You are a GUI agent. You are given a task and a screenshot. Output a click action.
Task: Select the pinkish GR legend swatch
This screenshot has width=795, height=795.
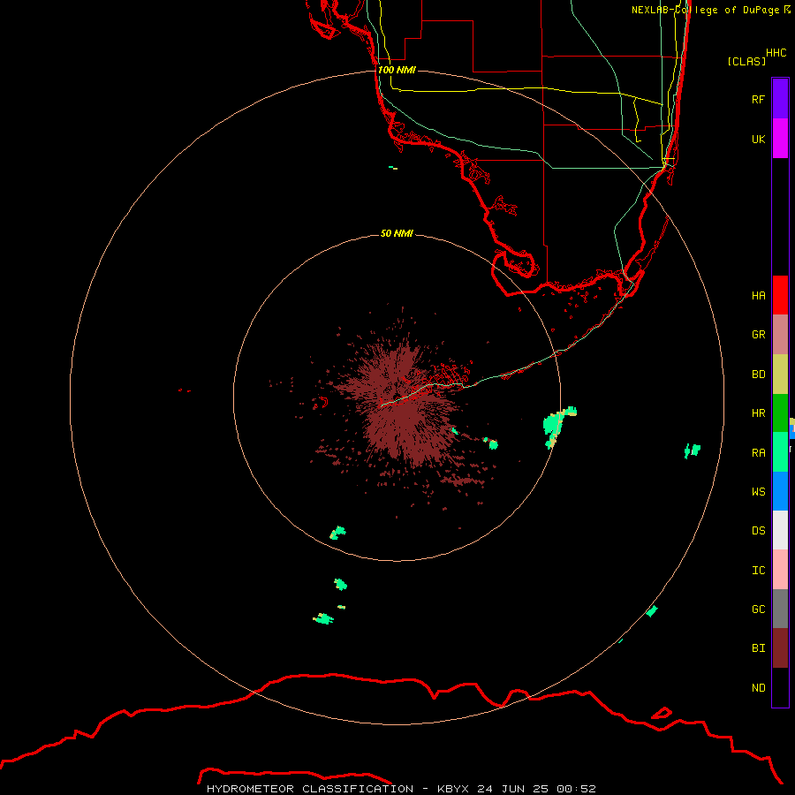[780, 335]
